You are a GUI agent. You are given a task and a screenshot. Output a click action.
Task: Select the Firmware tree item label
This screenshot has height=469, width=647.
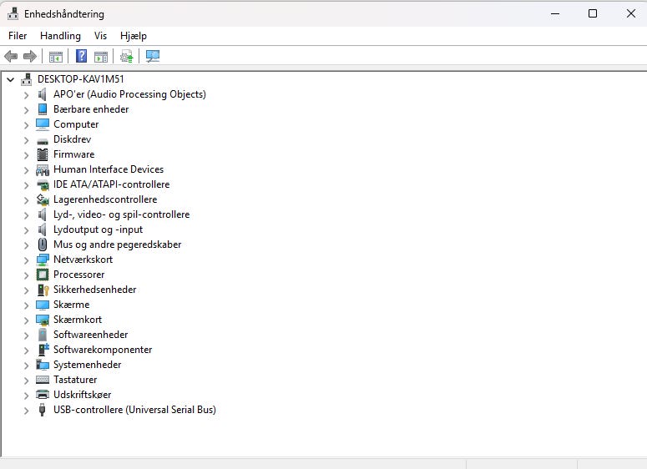point(73,154)
